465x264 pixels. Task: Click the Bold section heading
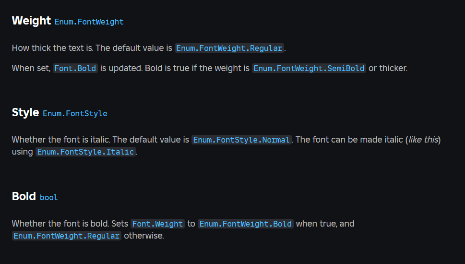point(24,196)
